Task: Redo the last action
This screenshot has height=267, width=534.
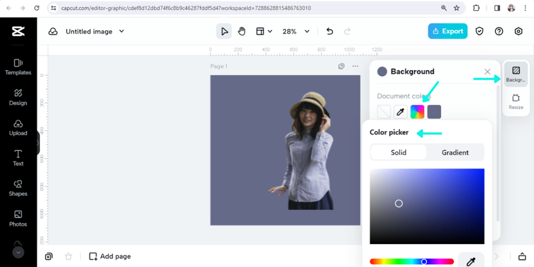Action: click(x=348, y=32)
